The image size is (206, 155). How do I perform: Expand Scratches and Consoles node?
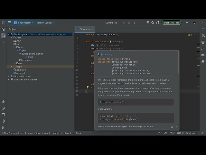(x=9, y=79)
